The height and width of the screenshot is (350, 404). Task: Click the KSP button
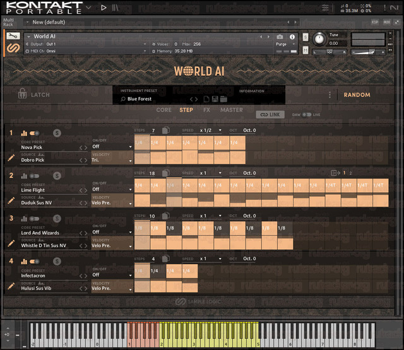point(375,22)
